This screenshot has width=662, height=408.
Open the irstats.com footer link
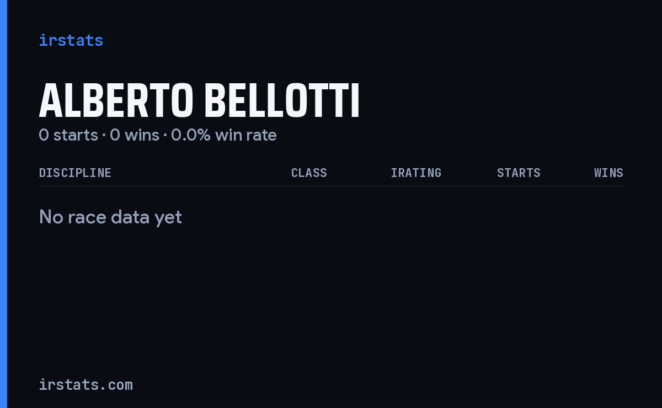(x=86, y=385)
